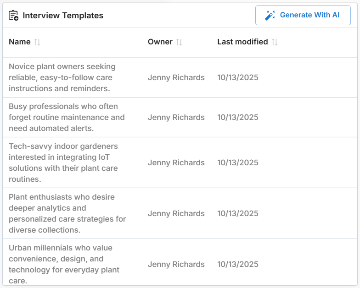Screen dimensions: 360x288
Task: Click the Interview Templates clipboard icon
Action: (x=14, y=16)
